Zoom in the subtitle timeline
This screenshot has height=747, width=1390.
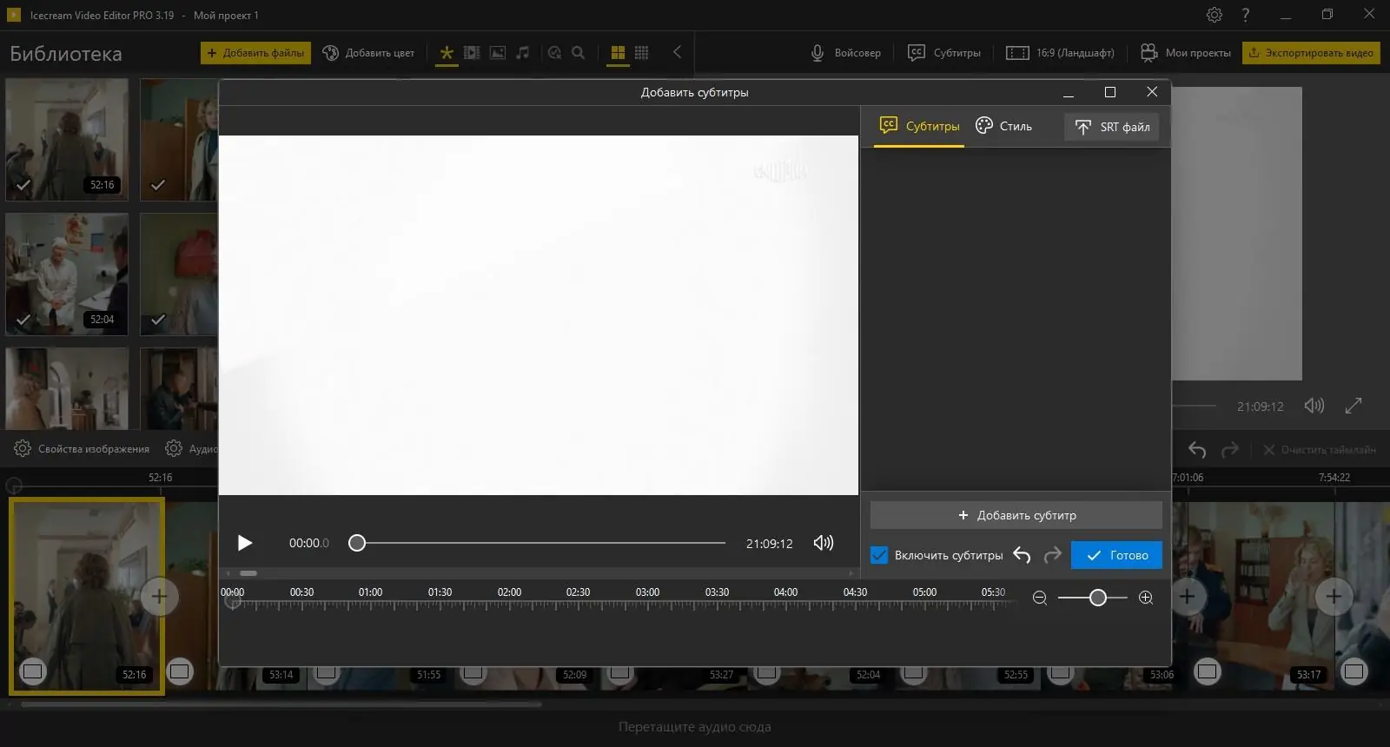point(1146,598)
